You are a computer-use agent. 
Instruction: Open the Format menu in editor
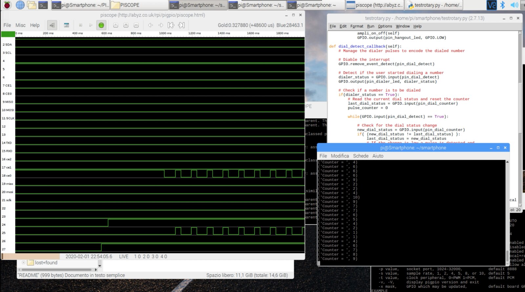[x=357, y=26]
